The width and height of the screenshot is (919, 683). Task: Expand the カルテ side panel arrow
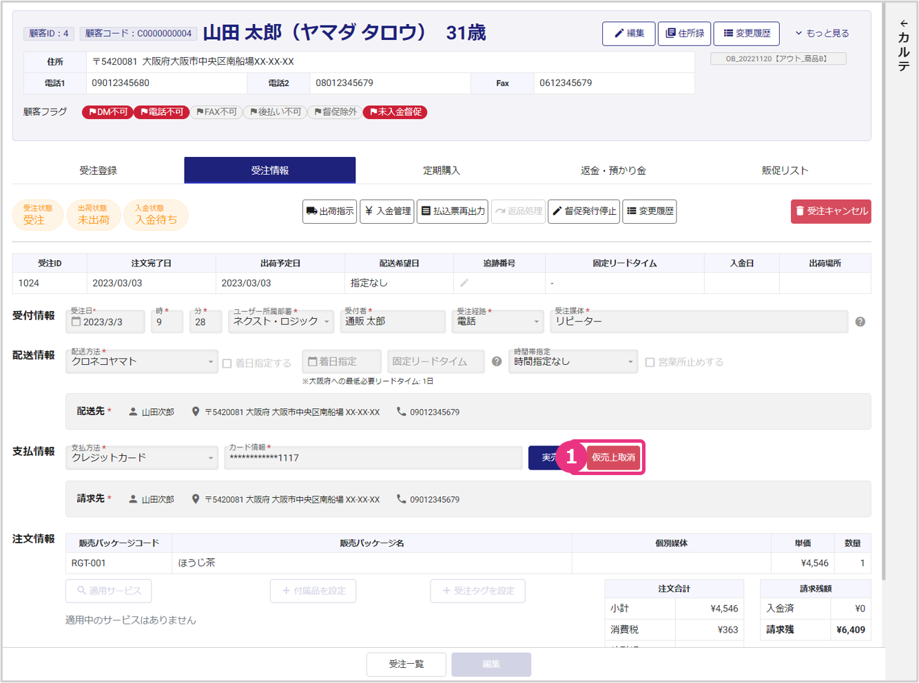[903, 23]
